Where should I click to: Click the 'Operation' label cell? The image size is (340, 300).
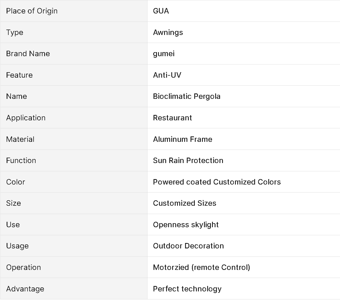[x=24, y=267]
